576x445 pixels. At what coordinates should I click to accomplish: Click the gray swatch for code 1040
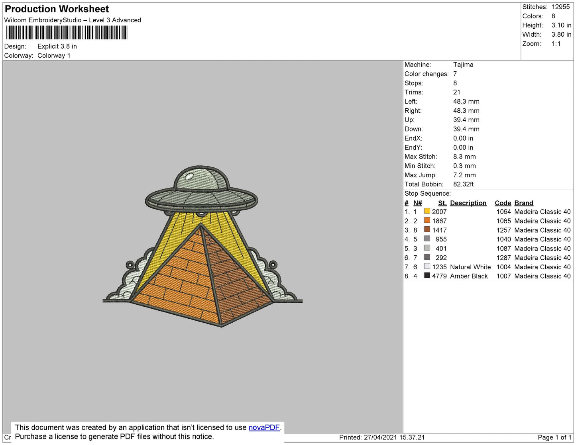click(427, 239)
